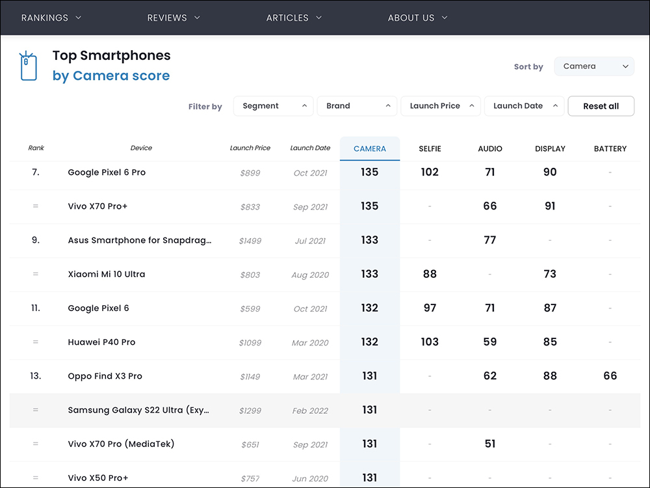Select the CAMERA column tab
Viewport: 650px width, 488px height.
tap(370, 148)
